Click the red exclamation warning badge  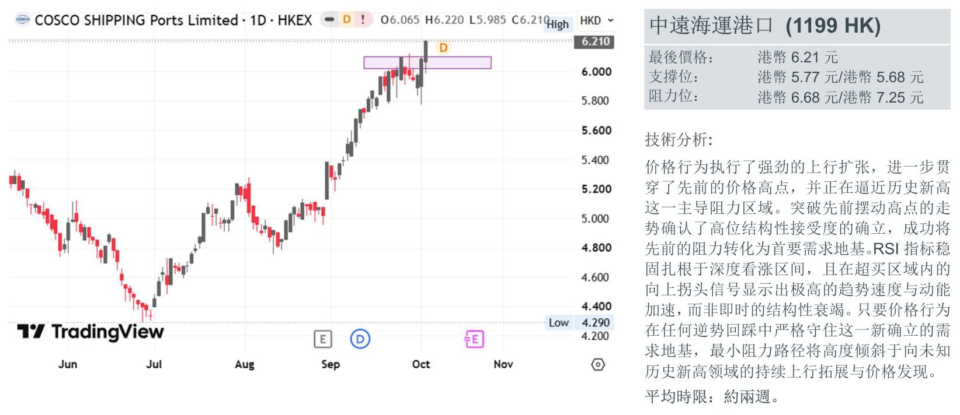[x=363, y=20]
